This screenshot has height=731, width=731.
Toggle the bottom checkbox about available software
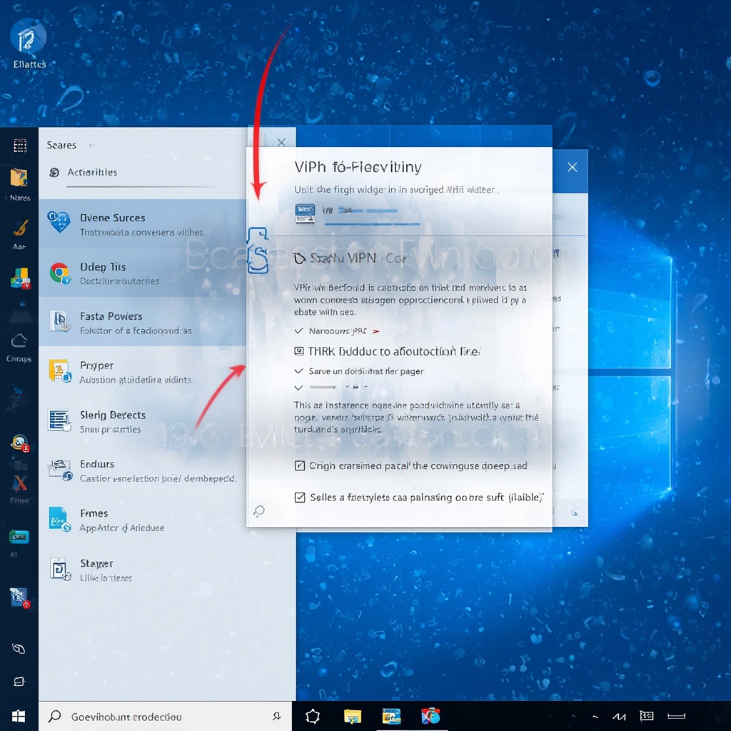point(301,498)
